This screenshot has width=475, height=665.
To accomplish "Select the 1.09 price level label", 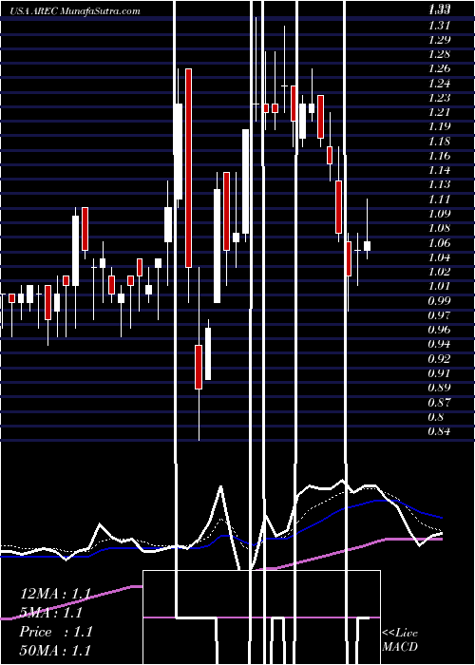I will coord(439,214).
